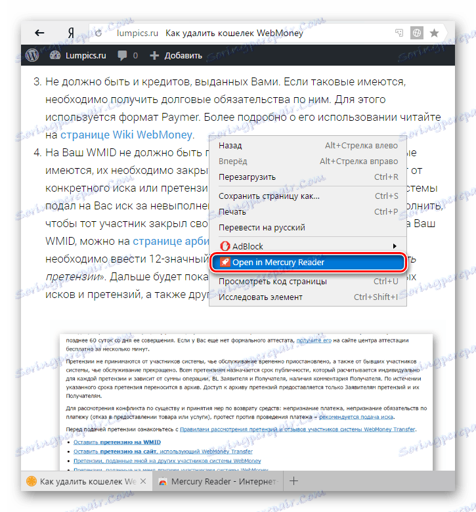476x512 pixels.
Task: Reload the page via the refresh icon
Action: pyautogui.click(x=98, y=33)
